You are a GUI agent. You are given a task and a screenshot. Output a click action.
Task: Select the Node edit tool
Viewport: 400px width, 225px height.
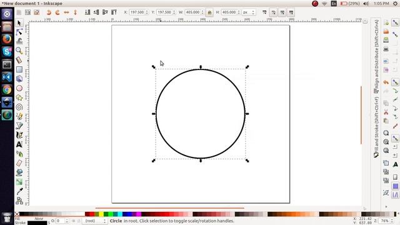19,32
